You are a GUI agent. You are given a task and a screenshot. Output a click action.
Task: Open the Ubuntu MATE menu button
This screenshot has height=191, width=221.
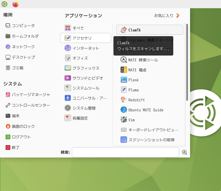pos(4,4)
